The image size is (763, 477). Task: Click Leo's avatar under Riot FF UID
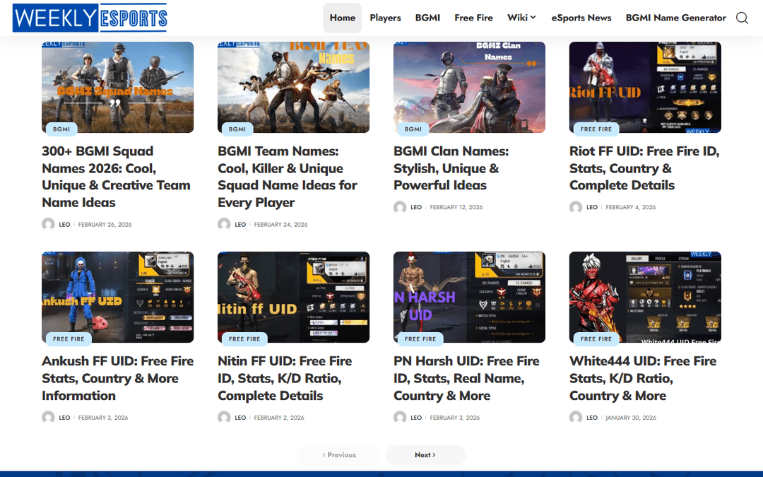[576, 207]
